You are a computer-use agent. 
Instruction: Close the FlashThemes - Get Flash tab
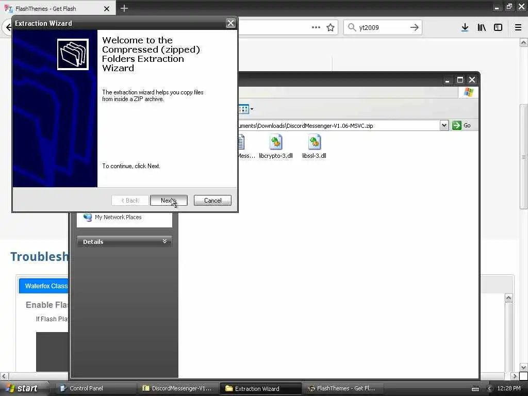click(107, 9)
